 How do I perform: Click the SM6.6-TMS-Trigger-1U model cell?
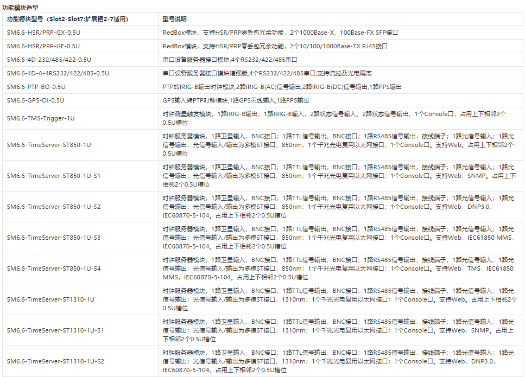click(41, 118)
